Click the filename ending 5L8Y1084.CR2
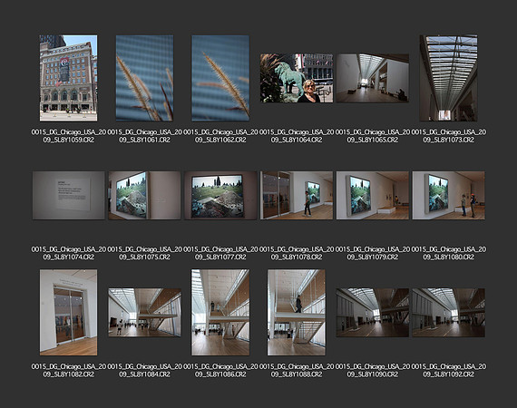This screenshot has height=408, width=517. click(144, 371)
